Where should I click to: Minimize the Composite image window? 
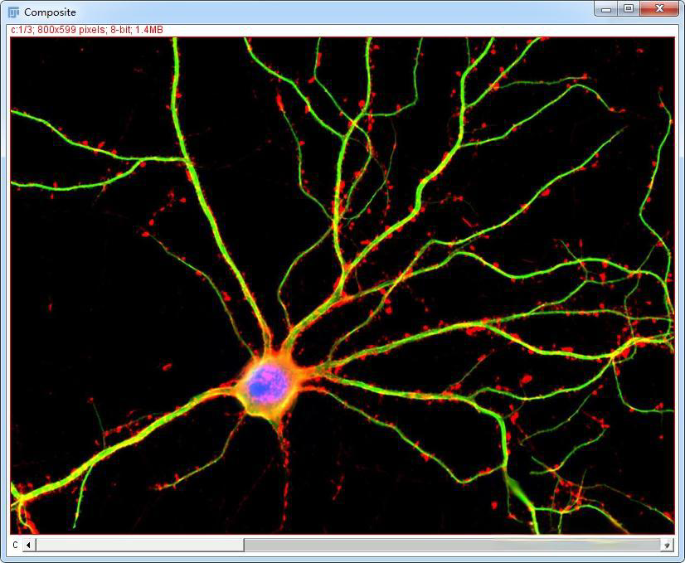(x=607, y=9)
